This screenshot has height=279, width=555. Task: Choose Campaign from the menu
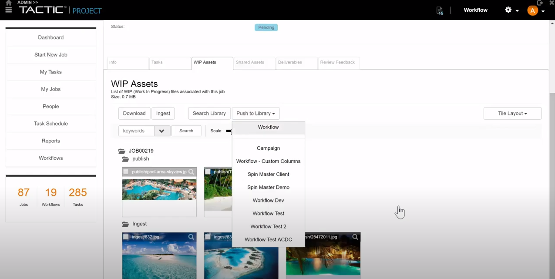(x=268, y=148)
